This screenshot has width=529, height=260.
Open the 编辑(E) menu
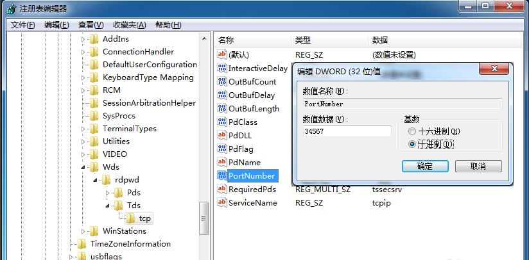pos(56,25)
